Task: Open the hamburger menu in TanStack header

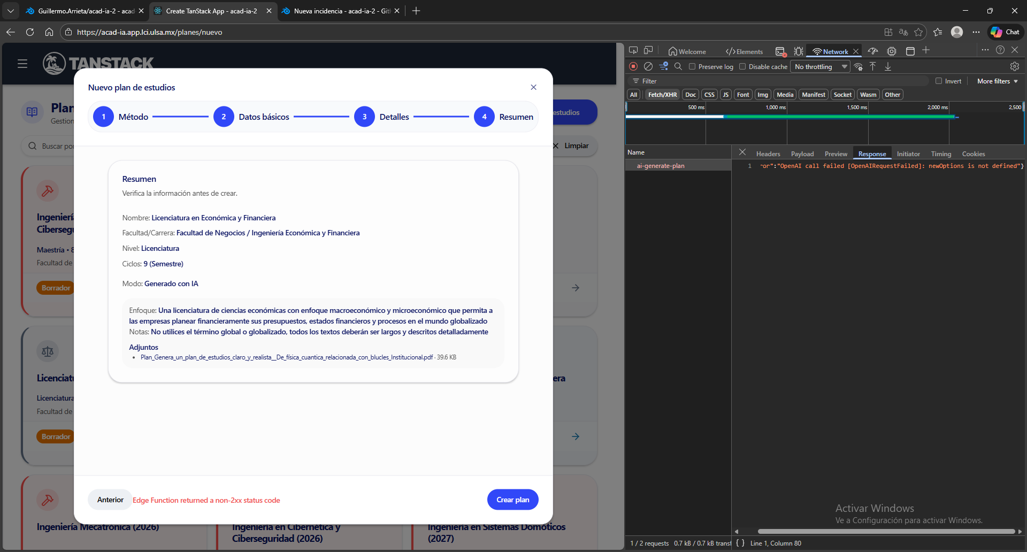Action: 22,64
